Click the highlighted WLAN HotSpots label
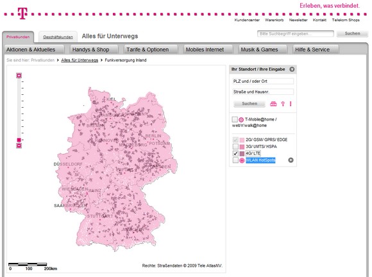372x277 pixels. tap(260, 160)
